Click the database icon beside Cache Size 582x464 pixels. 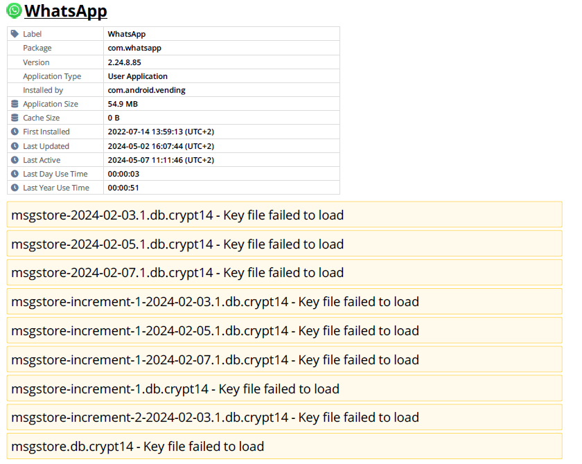15,118
